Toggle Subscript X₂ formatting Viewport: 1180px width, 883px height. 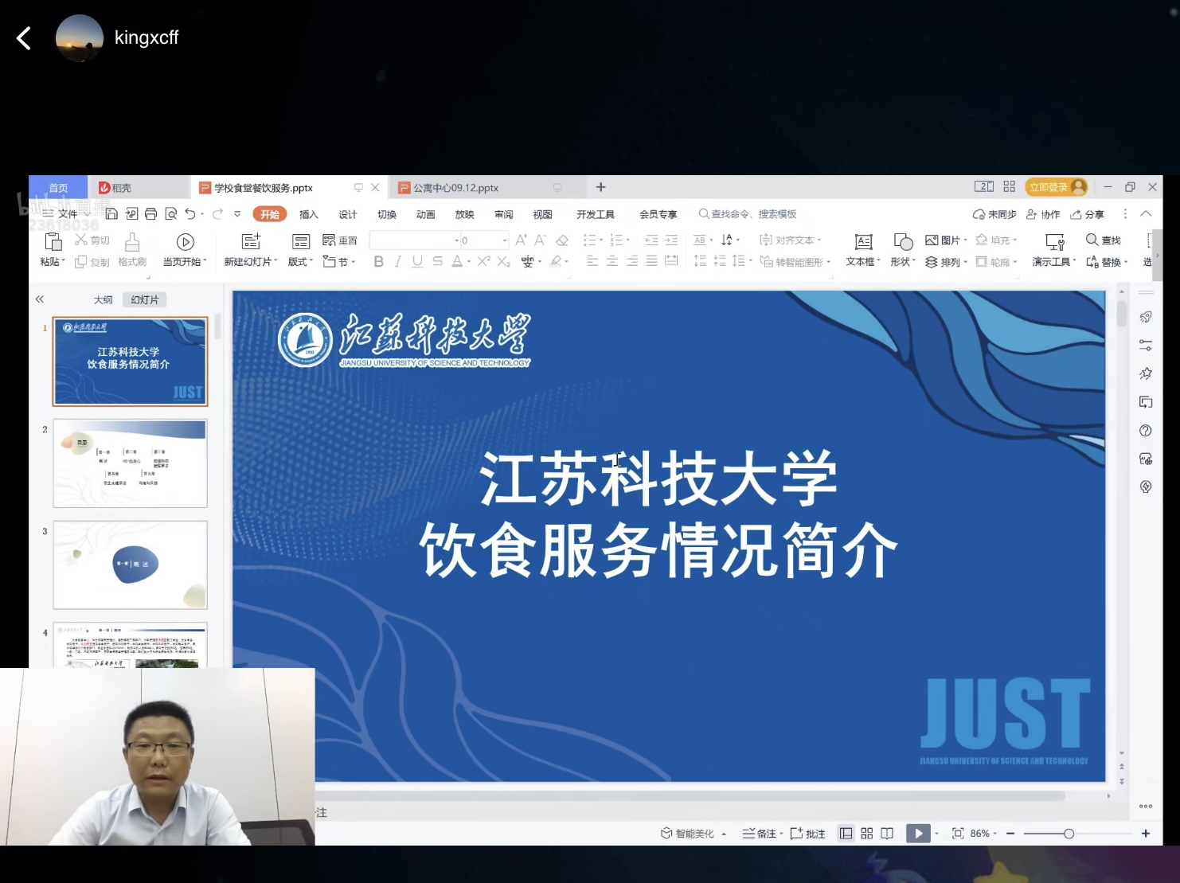[503, 261]
